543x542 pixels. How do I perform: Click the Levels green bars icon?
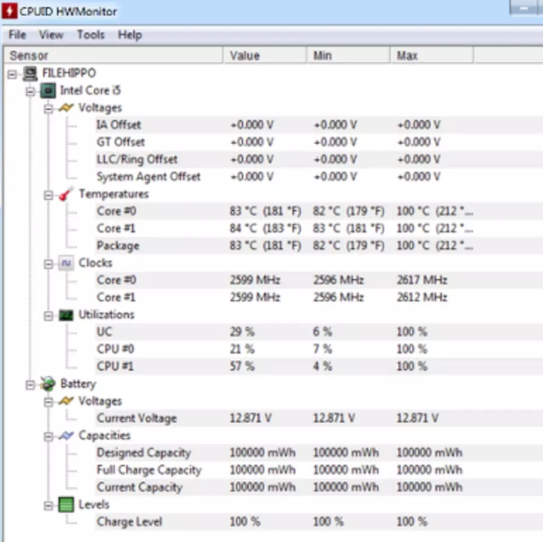(66, 505)
